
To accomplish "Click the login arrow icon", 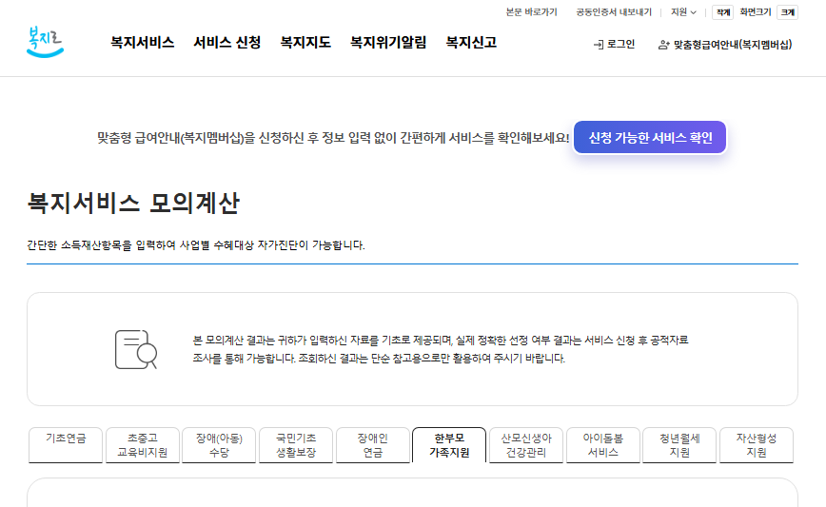I will (599, 45).
